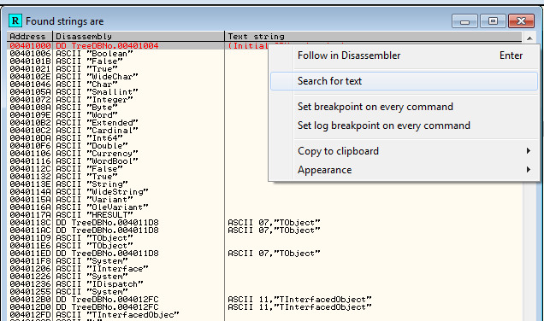This screenshot has height=321, width=544.
Task: Select ASCII "Int64" row
Action: (x=138, y=137)
